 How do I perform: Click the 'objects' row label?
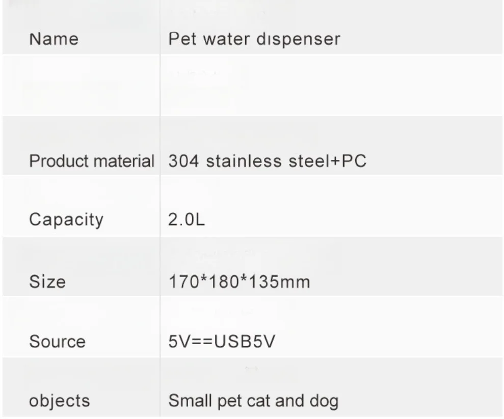pos(59,401)
